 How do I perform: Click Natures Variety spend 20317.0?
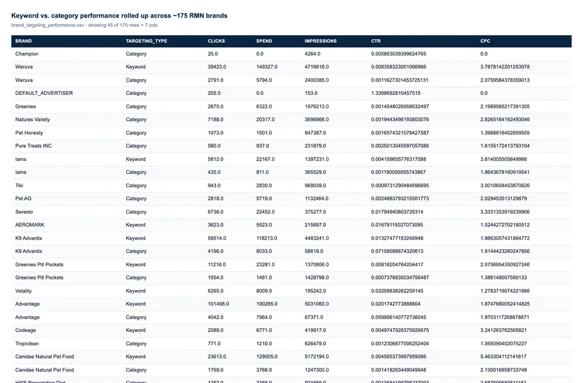click(265, 120)
